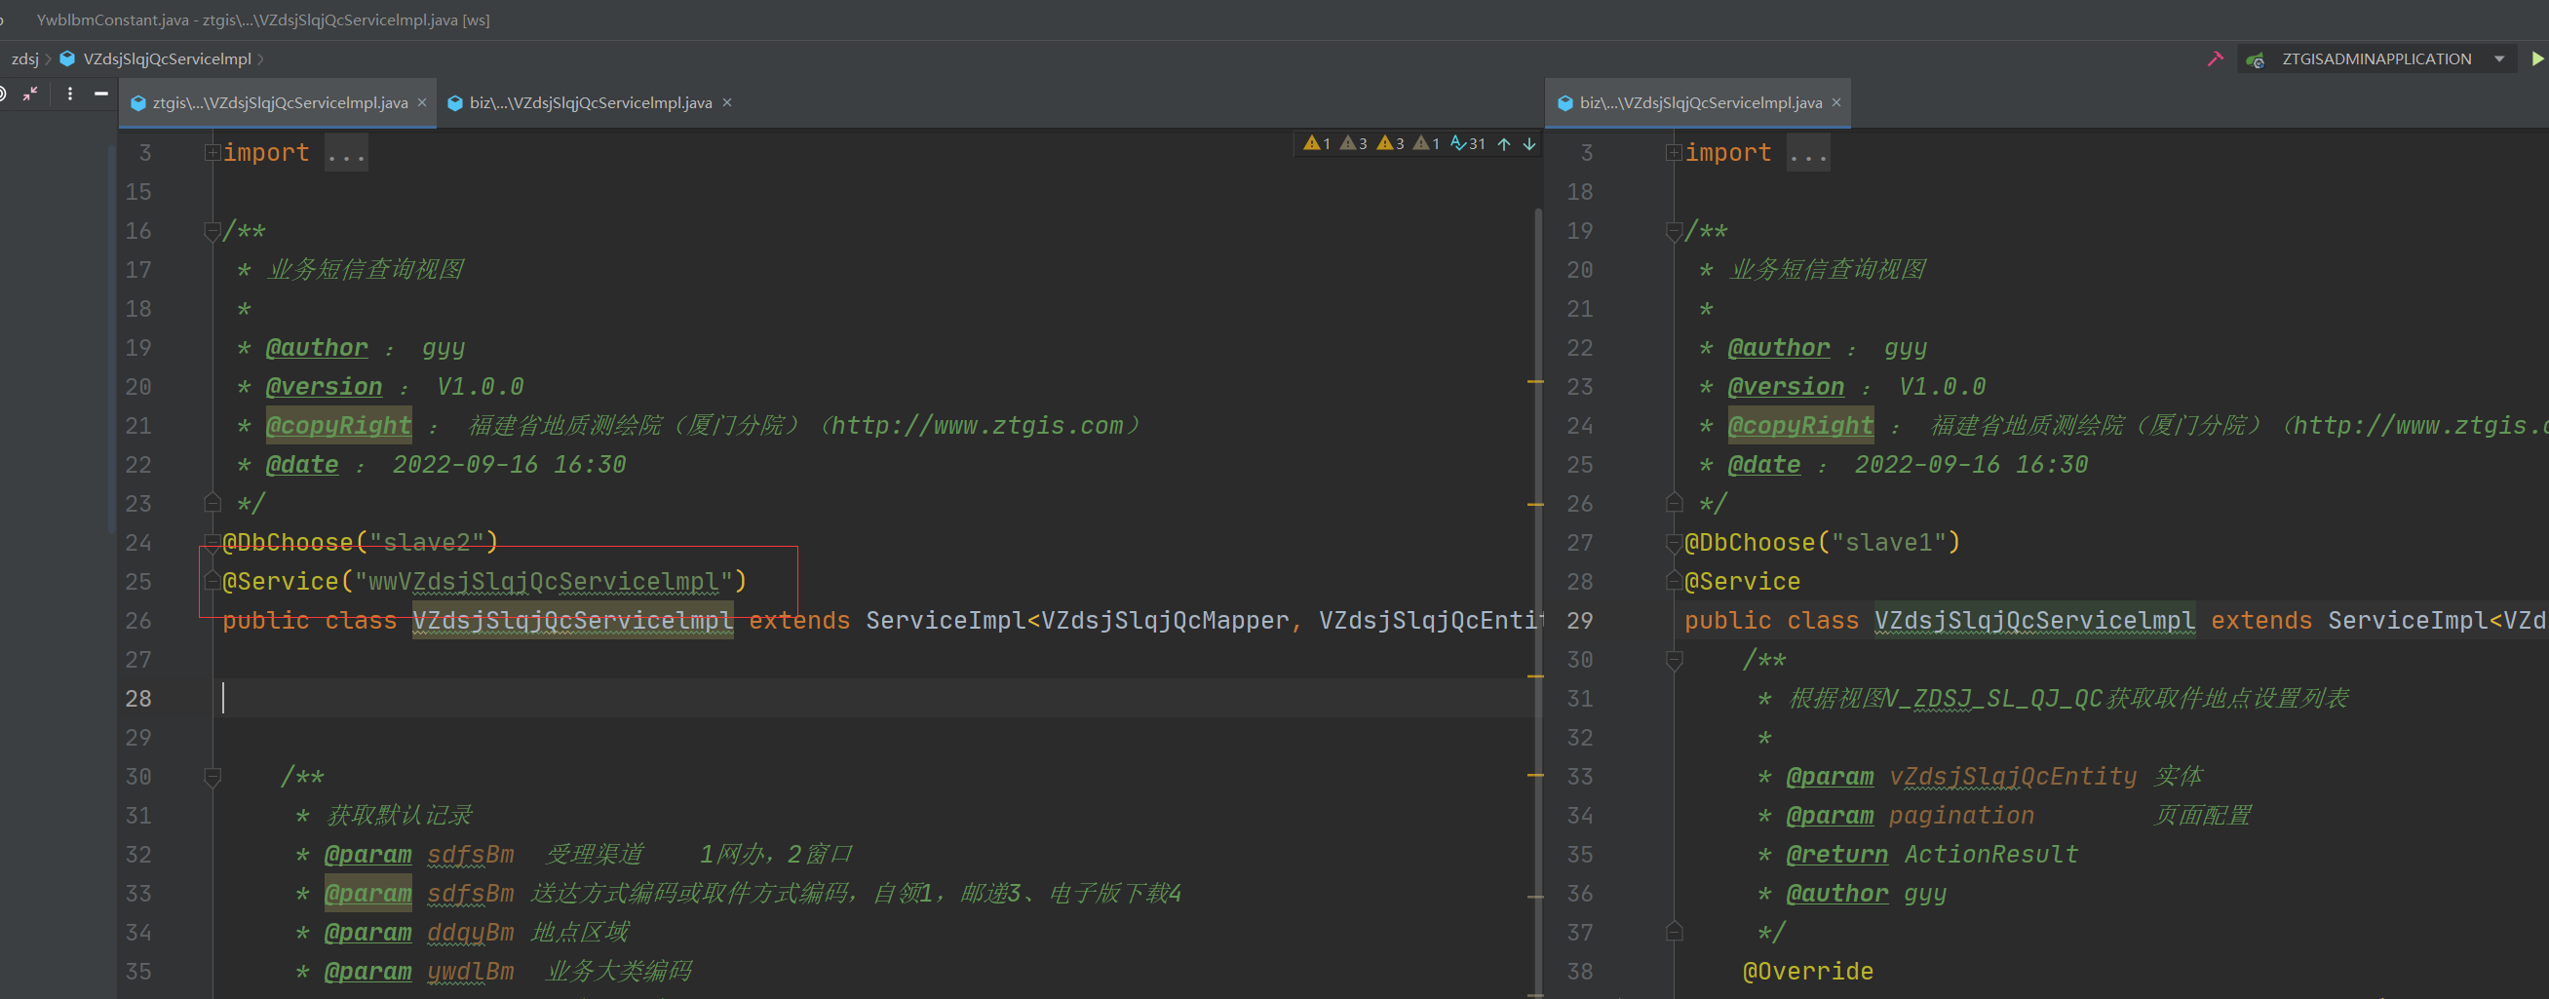The height and width of the screenshot is (999, 2549).
Task: Click the collapse all arrows icon
Action: [30, 94]
